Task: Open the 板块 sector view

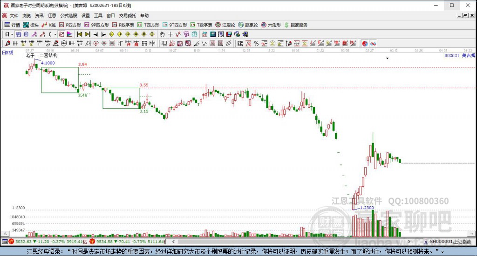Action: (x=31, y=25)
